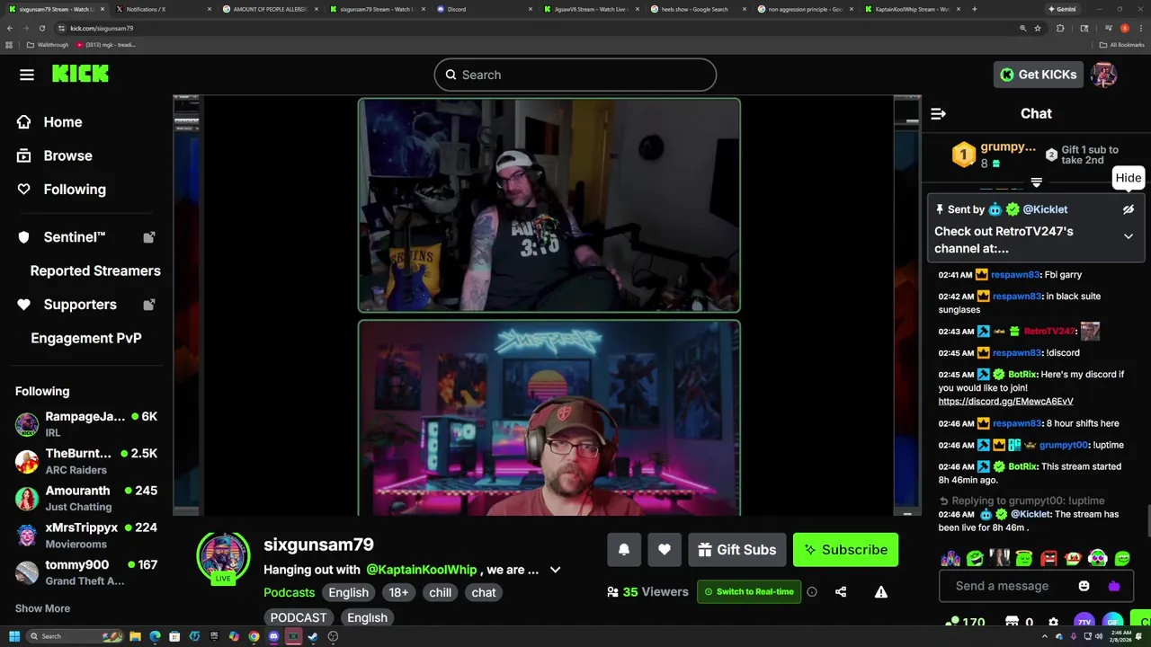Open RampageJa... followed channel
This screenshot has height=647, width=1151.
[86, 424]
